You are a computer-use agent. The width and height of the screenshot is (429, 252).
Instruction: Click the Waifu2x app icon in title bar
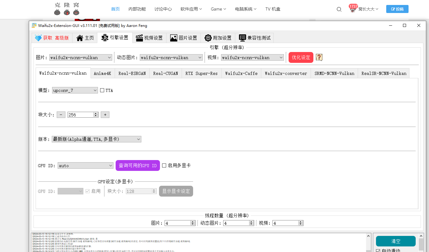pyautogui.click(x=34, y=26)
